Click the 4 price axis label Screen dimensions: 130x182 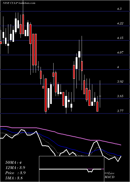click(118, 67)
